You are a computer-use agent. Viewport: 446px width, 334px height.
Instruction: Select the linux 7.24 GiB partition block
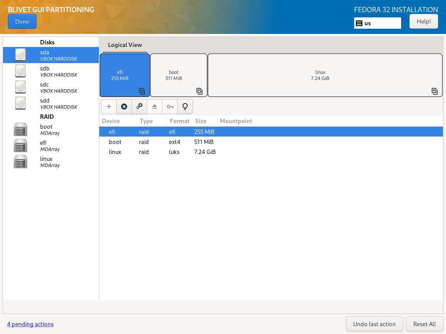point(325,75)
